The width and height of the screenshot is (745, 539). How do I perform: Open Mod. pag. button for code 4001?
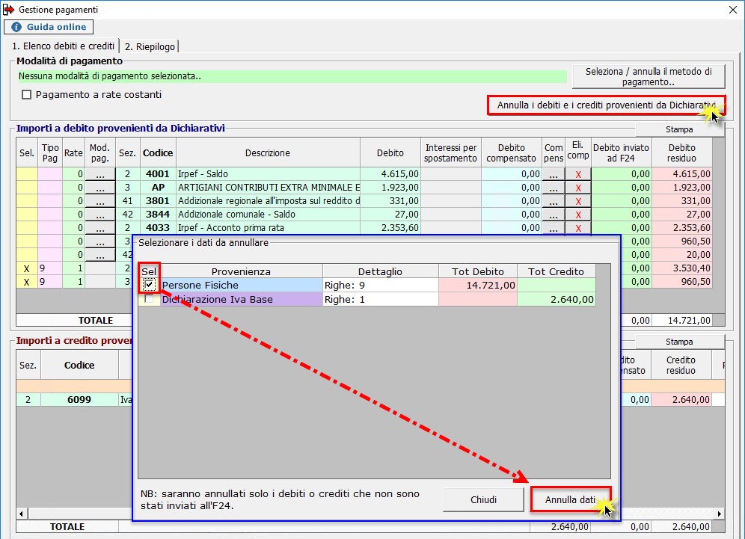(99, 174)
